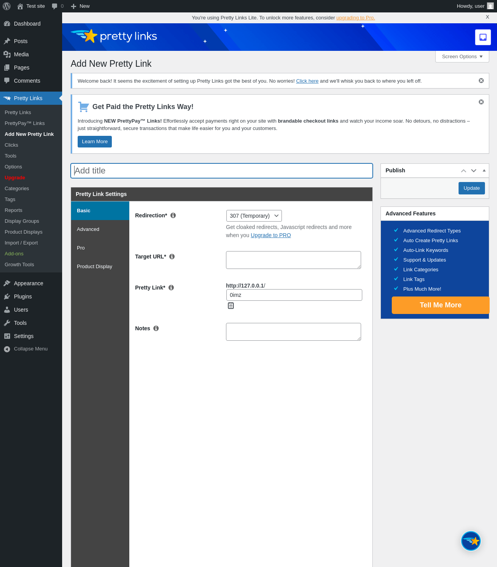
Task: Open the Howdy user account menu
Action: click(x=475, y=6)
